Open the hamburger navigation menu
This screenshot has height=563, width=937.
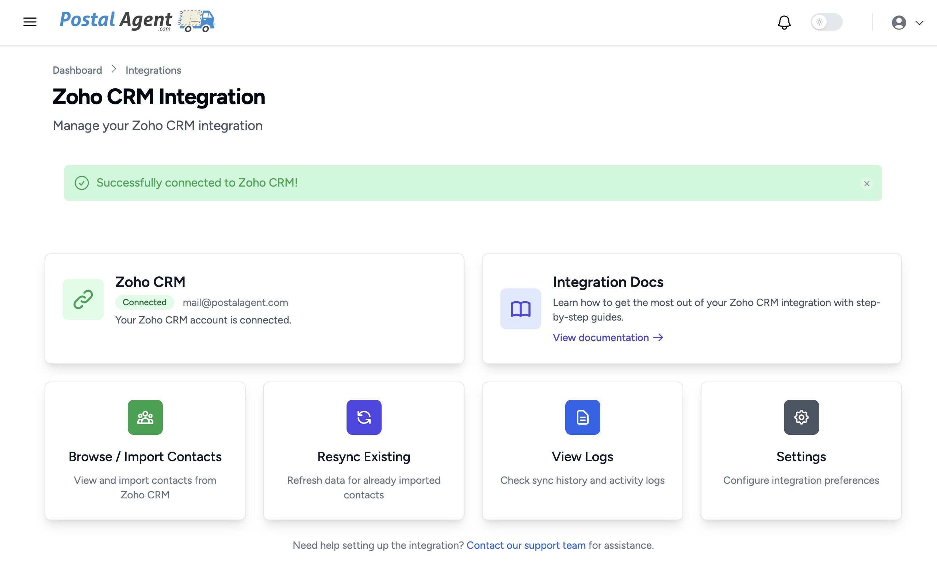point(30,22)
